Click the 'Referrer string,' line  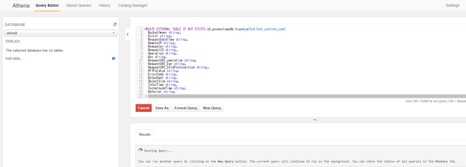[162, 92]
